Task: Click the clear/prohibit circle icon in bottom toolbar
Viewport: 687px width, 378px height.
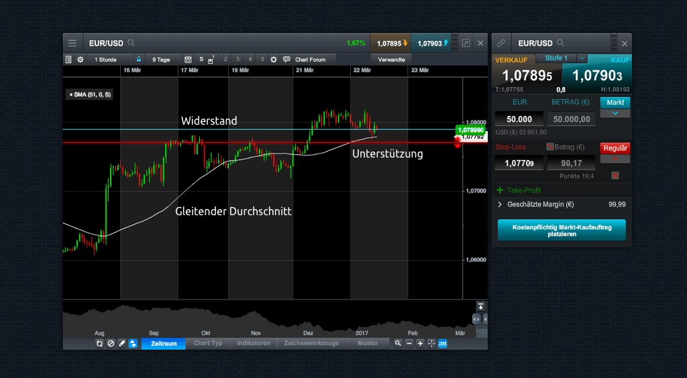Action: tap(111, 343)
